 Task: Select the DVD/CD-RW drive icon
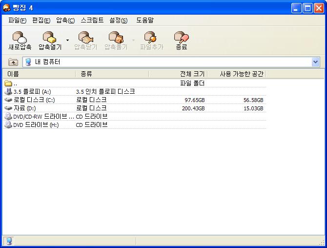[x=8, y=116]
